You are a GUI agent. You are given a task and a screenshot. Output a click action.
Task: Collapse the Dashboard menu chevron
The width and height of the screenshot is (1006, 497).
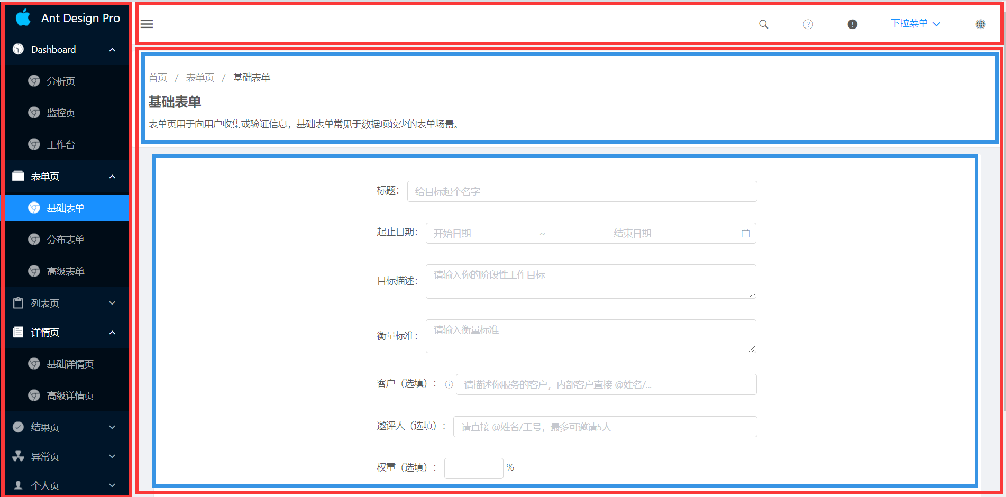pos(112,50)
